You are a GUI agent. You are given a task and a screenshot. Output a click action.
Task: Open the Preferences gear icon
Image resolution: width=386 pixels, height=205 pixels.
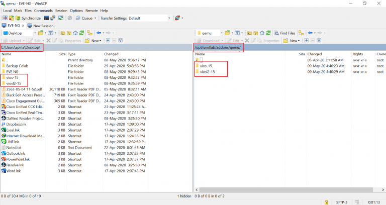[x=70, y=18]
